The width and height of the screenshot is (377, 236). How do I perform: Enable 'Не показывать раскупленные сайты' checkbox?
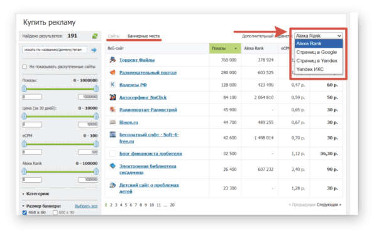point(25,67)
